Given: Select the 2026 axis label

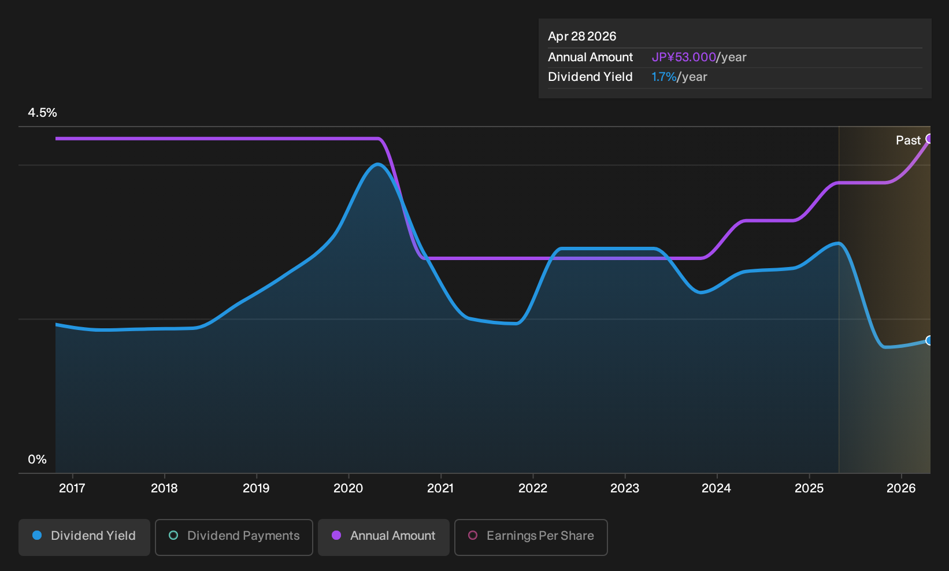Looking at the screenshot, I should (901, 488).
